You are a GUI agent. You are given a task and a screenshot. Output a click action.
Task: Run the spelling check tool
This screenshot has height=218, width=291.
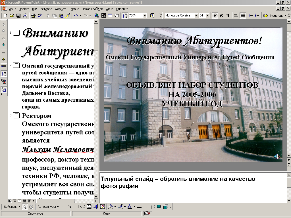click(40, 16)
